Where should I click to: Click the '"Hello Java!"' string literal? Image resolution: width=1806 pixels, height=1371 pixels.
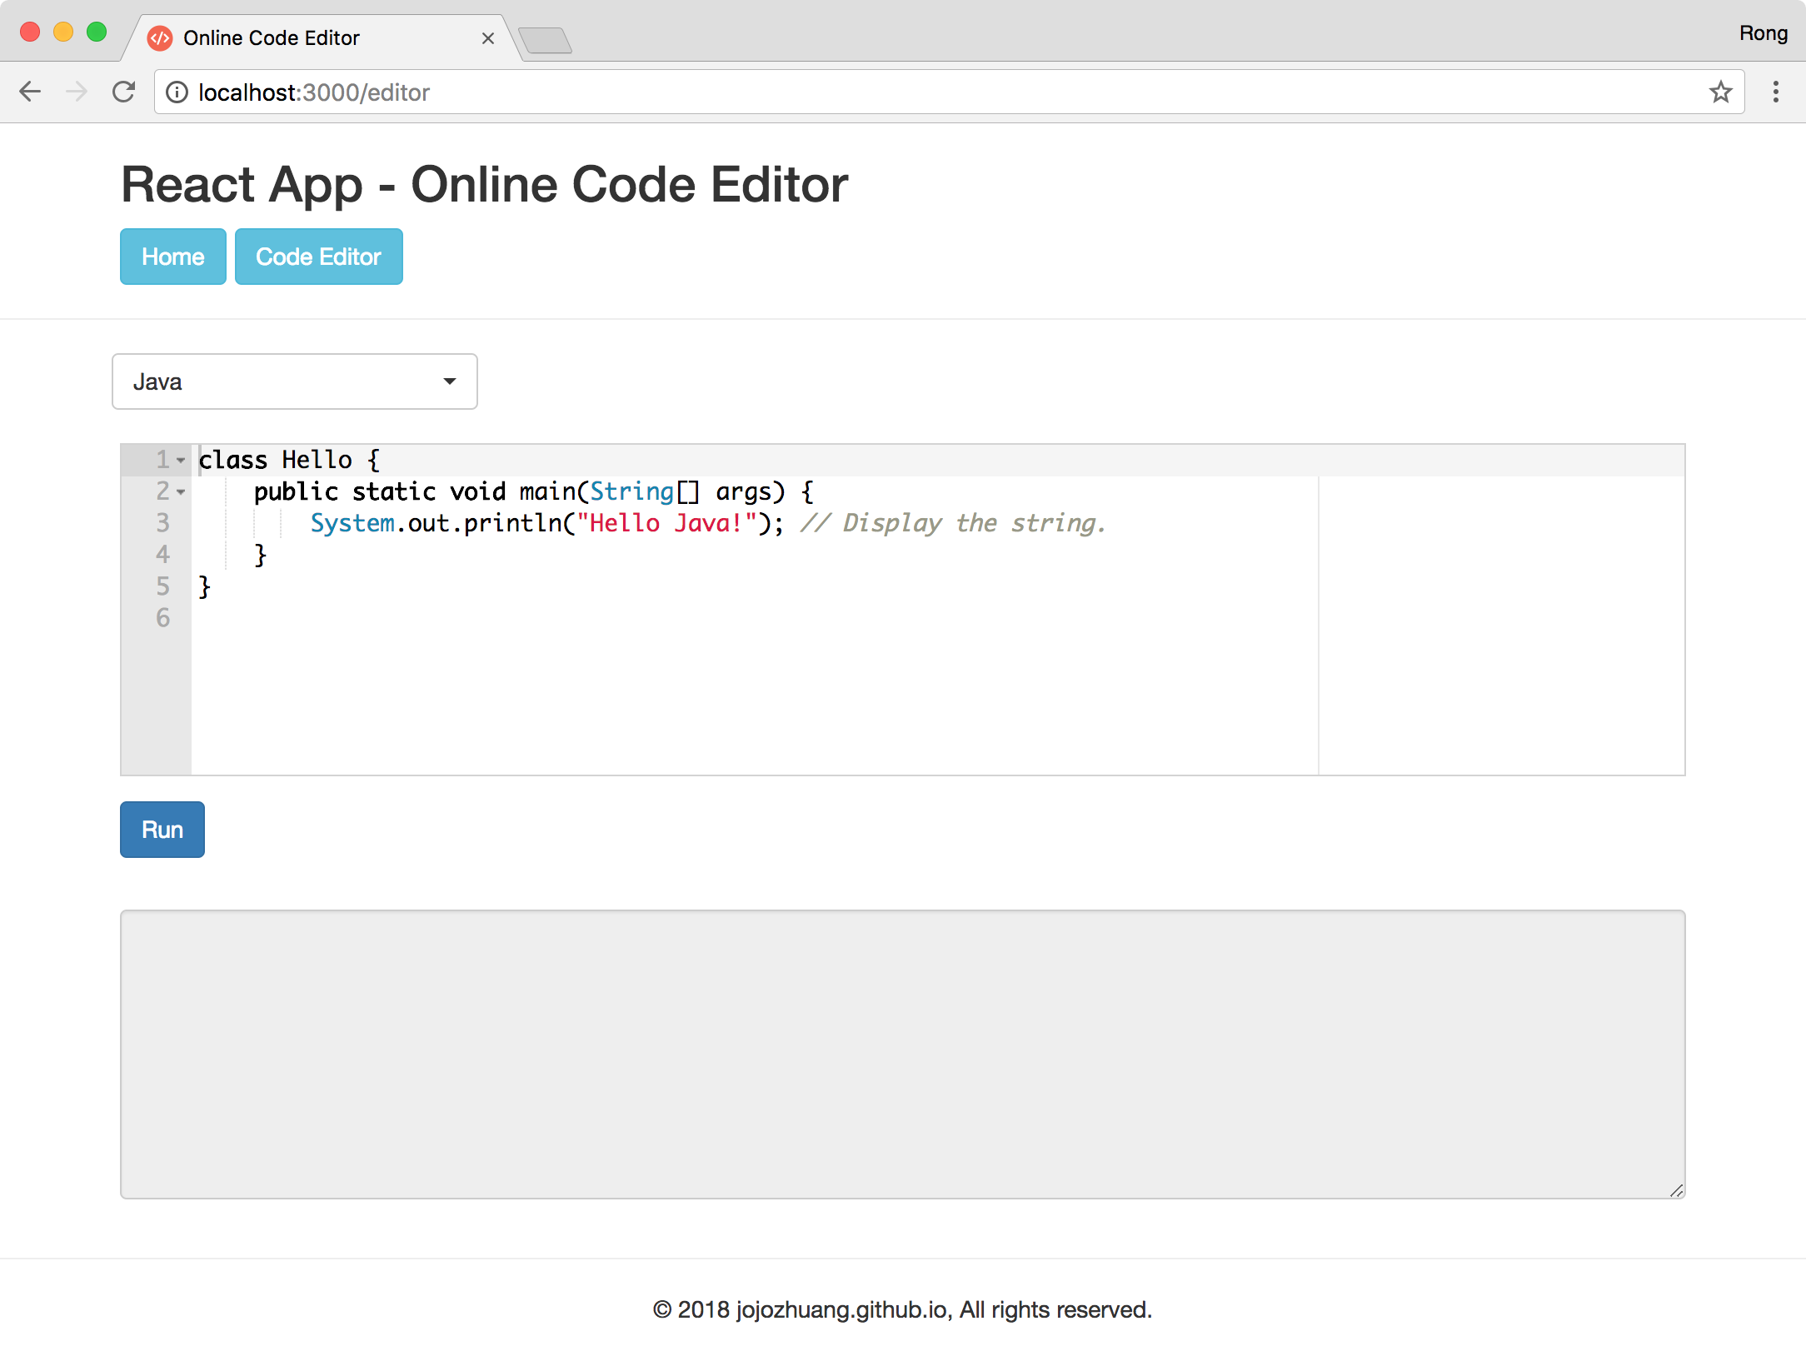666,524
